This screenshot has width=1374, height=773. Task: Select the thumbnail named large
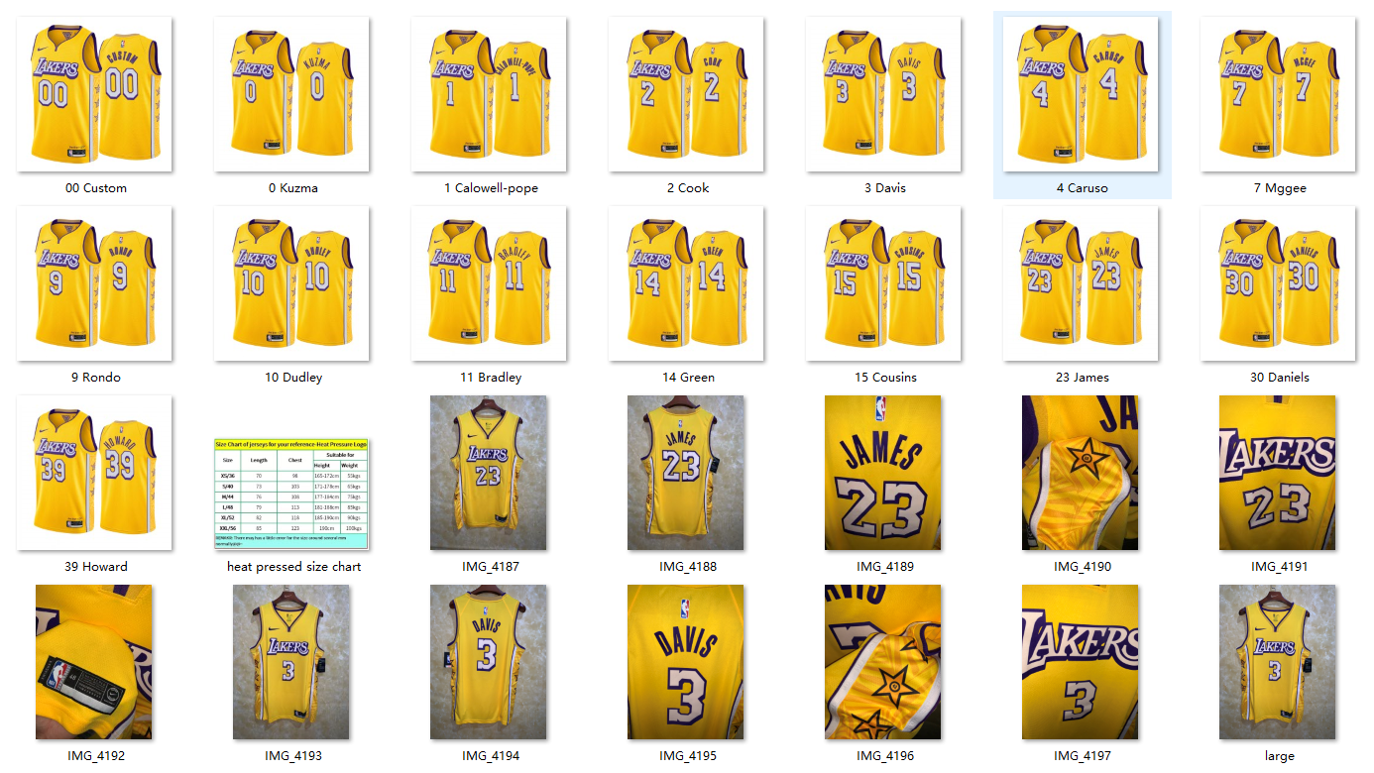pyautogui.click(x=1278, y=662)
